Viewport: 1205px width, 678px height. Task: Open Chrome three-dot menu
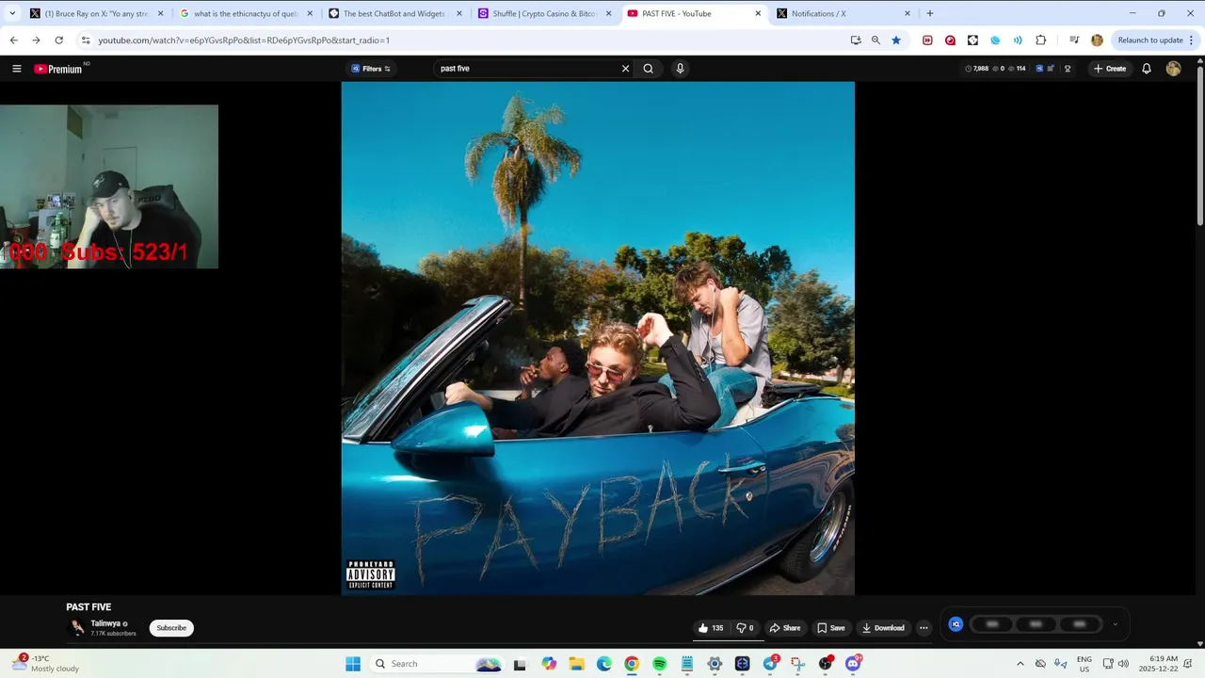click(1192, 40)
